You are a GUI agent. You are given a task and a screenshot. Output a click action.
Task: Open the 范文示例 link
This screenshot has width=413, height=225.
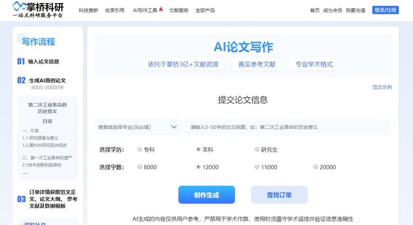[x=382, y=87]
